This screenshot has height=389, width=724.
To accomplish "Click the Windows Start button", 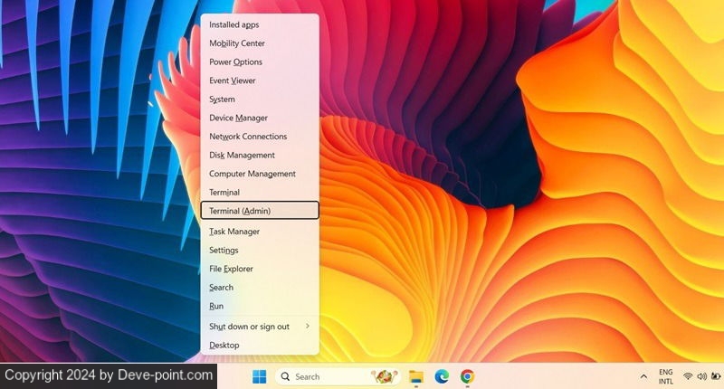I will pyautogui.click(x=259, y=375).
